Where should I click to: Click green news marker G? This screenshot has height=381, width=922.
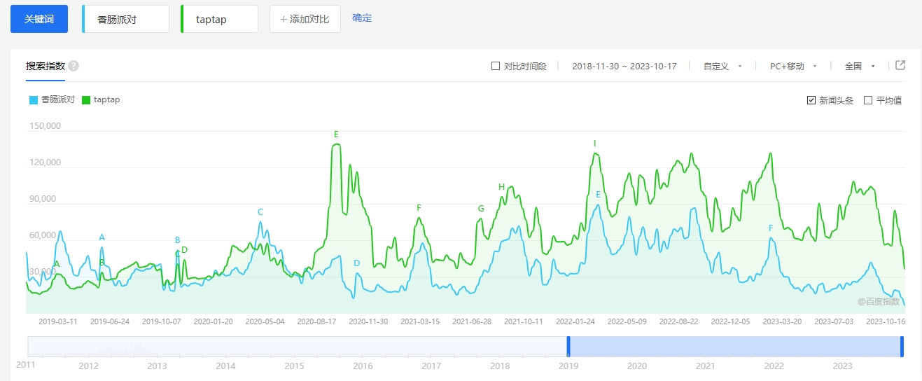(481, 209)
